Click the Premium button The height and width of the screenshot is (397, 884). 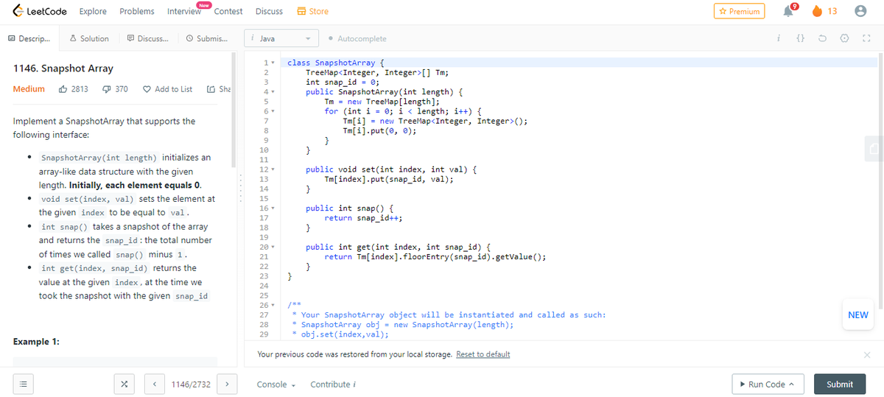click(x=739, y=11)
